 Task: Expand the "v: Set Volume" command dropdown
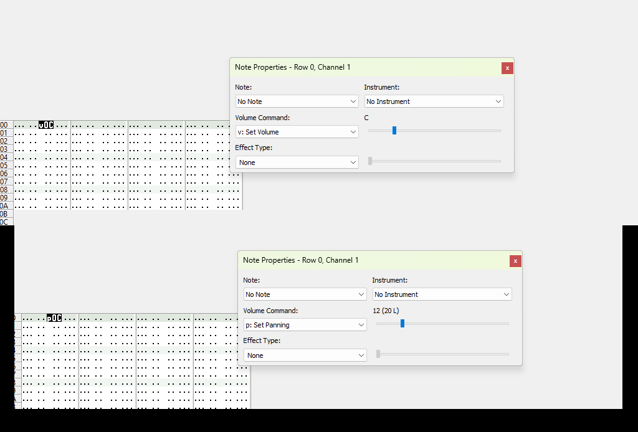click(297, 132)
